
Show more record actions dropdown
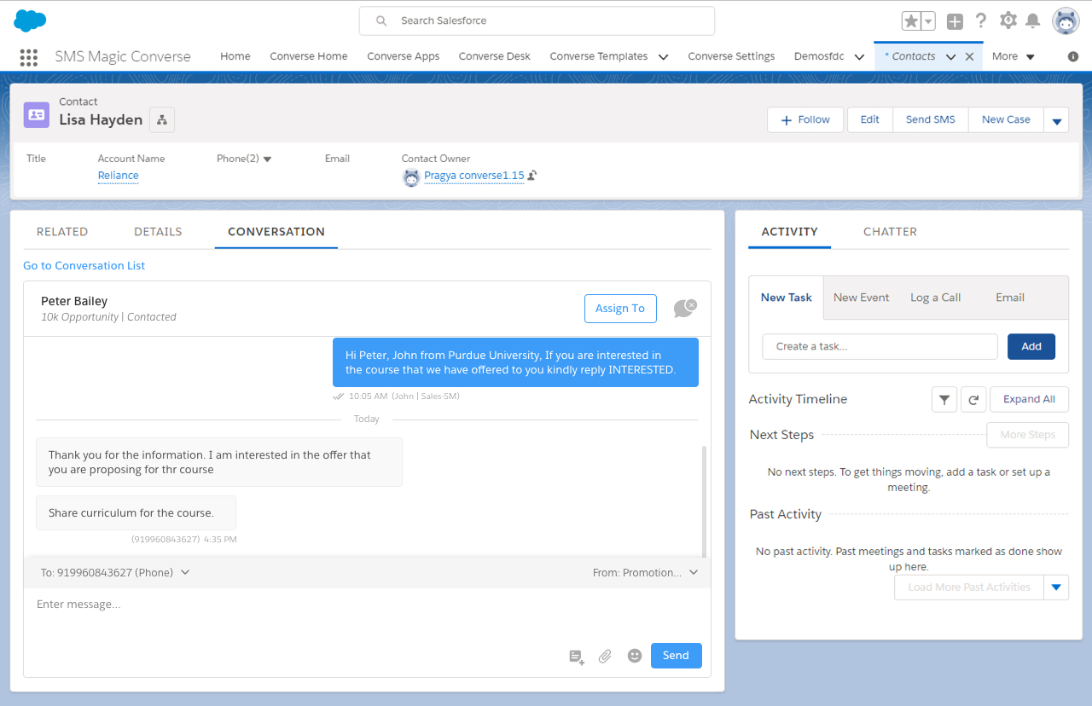pyautogui.click(x=1056, y=120)
